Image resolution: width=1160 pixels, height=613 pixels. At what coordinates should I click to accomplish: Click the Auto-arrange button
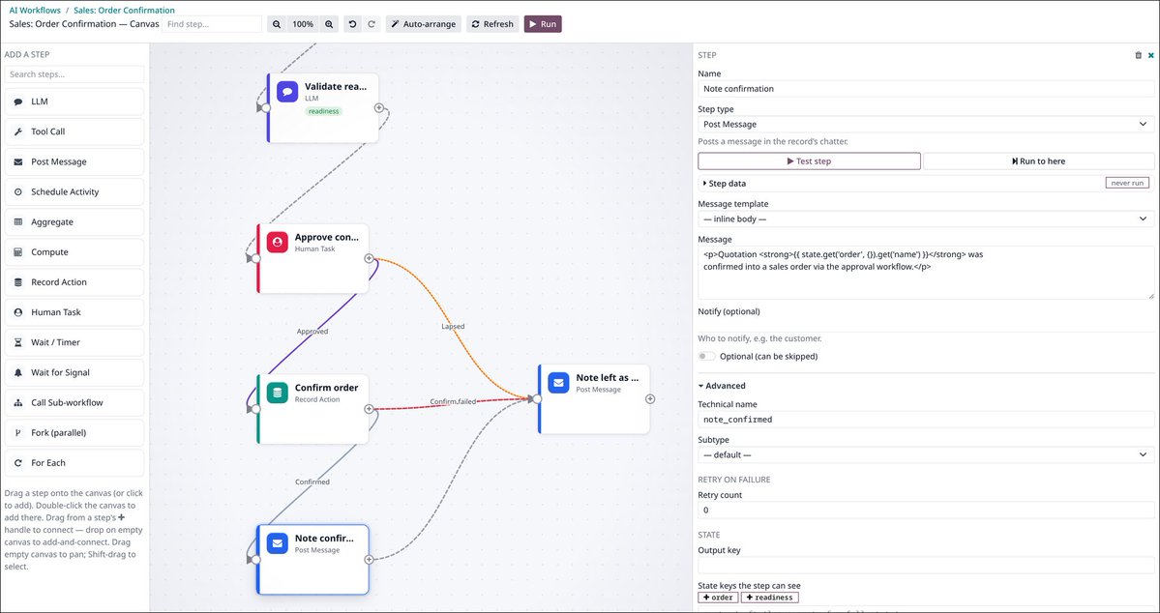pyautogui.click(x=423, y=24)
